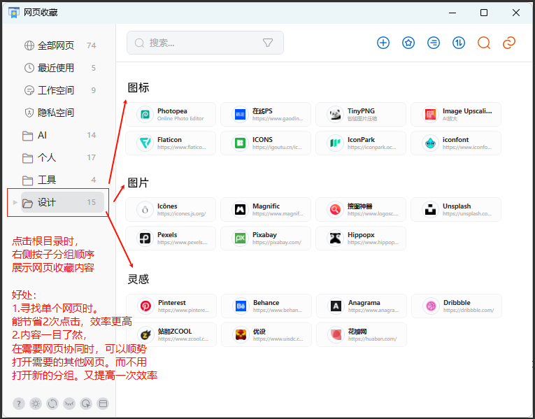This screenshot has width=535, height=419.
Task: Toggle the window layout icon at bottom
Action: click(103, 404)
